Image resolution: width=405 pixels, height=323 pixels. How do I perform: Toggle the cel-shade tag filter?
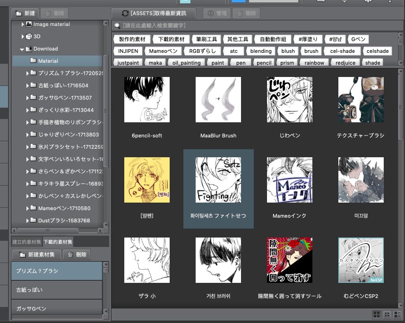pyautogui.click(x=343, y=51)
